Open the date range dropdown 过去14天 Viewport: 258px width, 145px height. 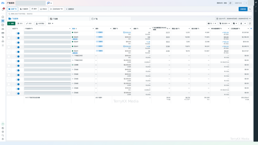[233, 19]
